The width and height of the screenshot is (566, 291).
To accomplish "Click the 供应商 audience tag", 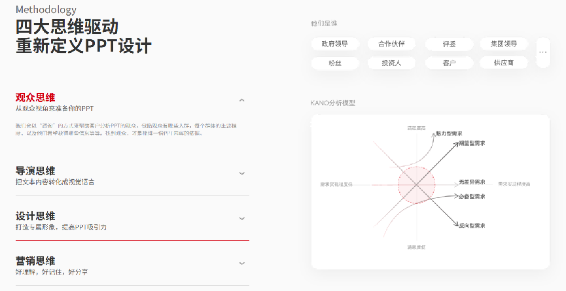I will (x=504, y=63).
